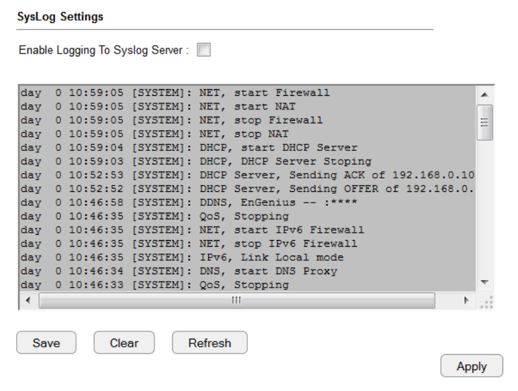Select the 'start Firewall' log line

pos(175,93)
